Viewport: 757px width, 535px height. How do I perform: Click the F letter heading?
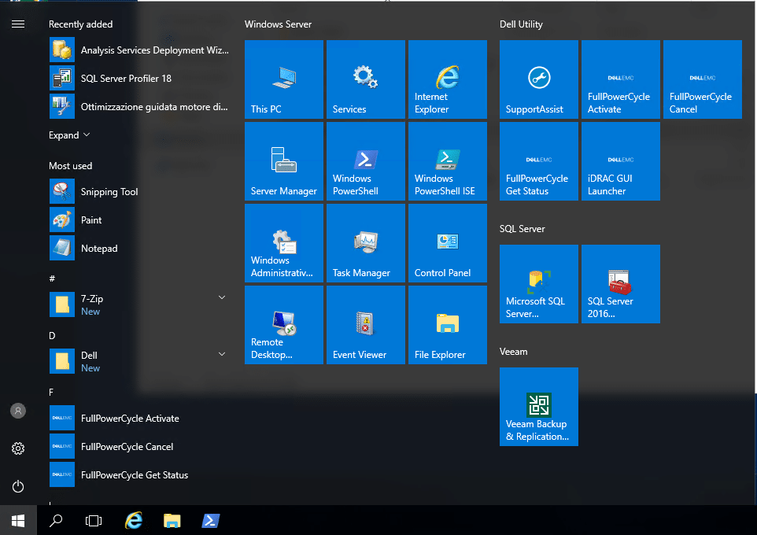(51, 393)
